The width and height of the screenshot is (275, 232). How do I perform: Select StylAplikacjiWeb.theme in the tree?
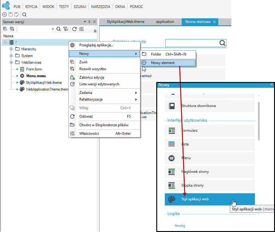point(44,83)
